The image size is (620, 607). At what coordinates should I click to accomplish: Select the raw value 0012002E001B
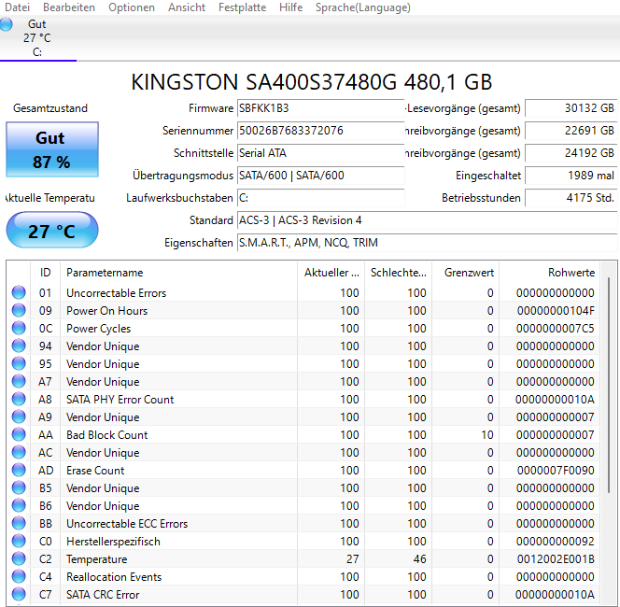point(556,559)
